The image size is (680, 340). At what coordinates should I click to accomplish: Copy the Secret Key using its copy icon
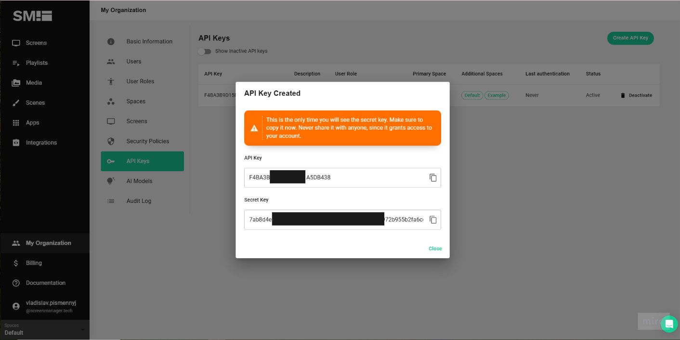pos(432,220)
